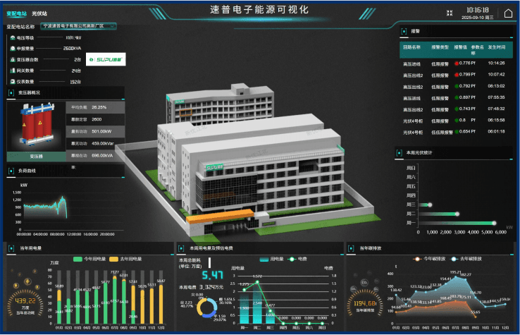The image size is (520, 335).
Task: Click the 申报需量 icon
Action: point(13,49)
